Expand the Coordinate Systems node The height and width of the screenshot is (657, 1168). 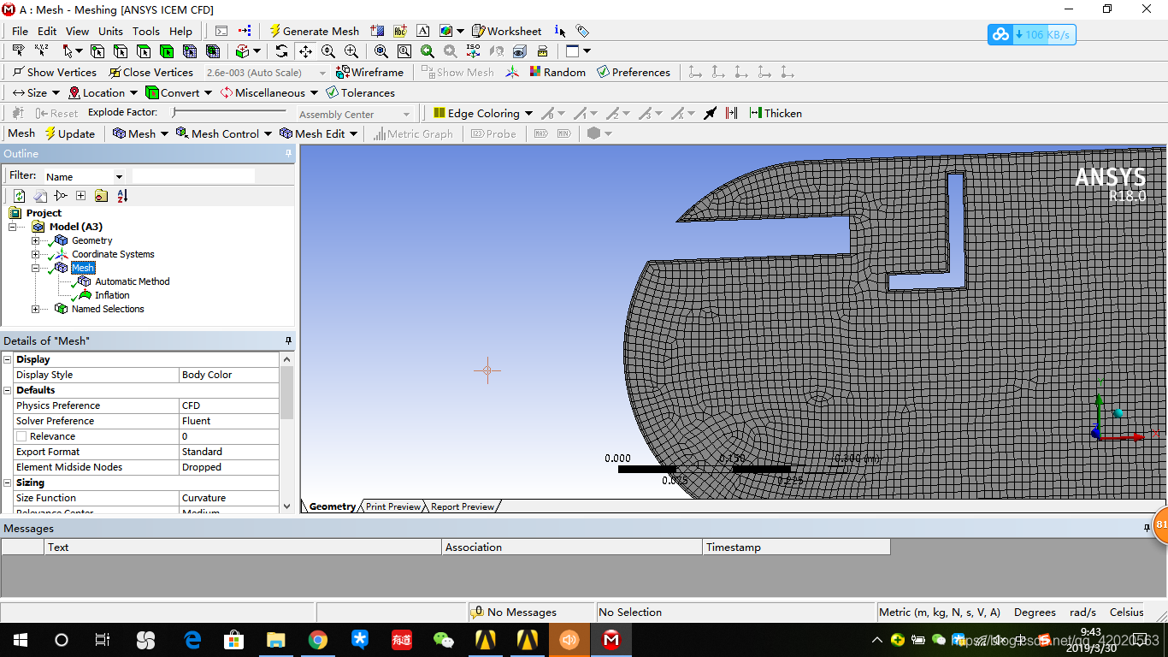coord(35,254)
